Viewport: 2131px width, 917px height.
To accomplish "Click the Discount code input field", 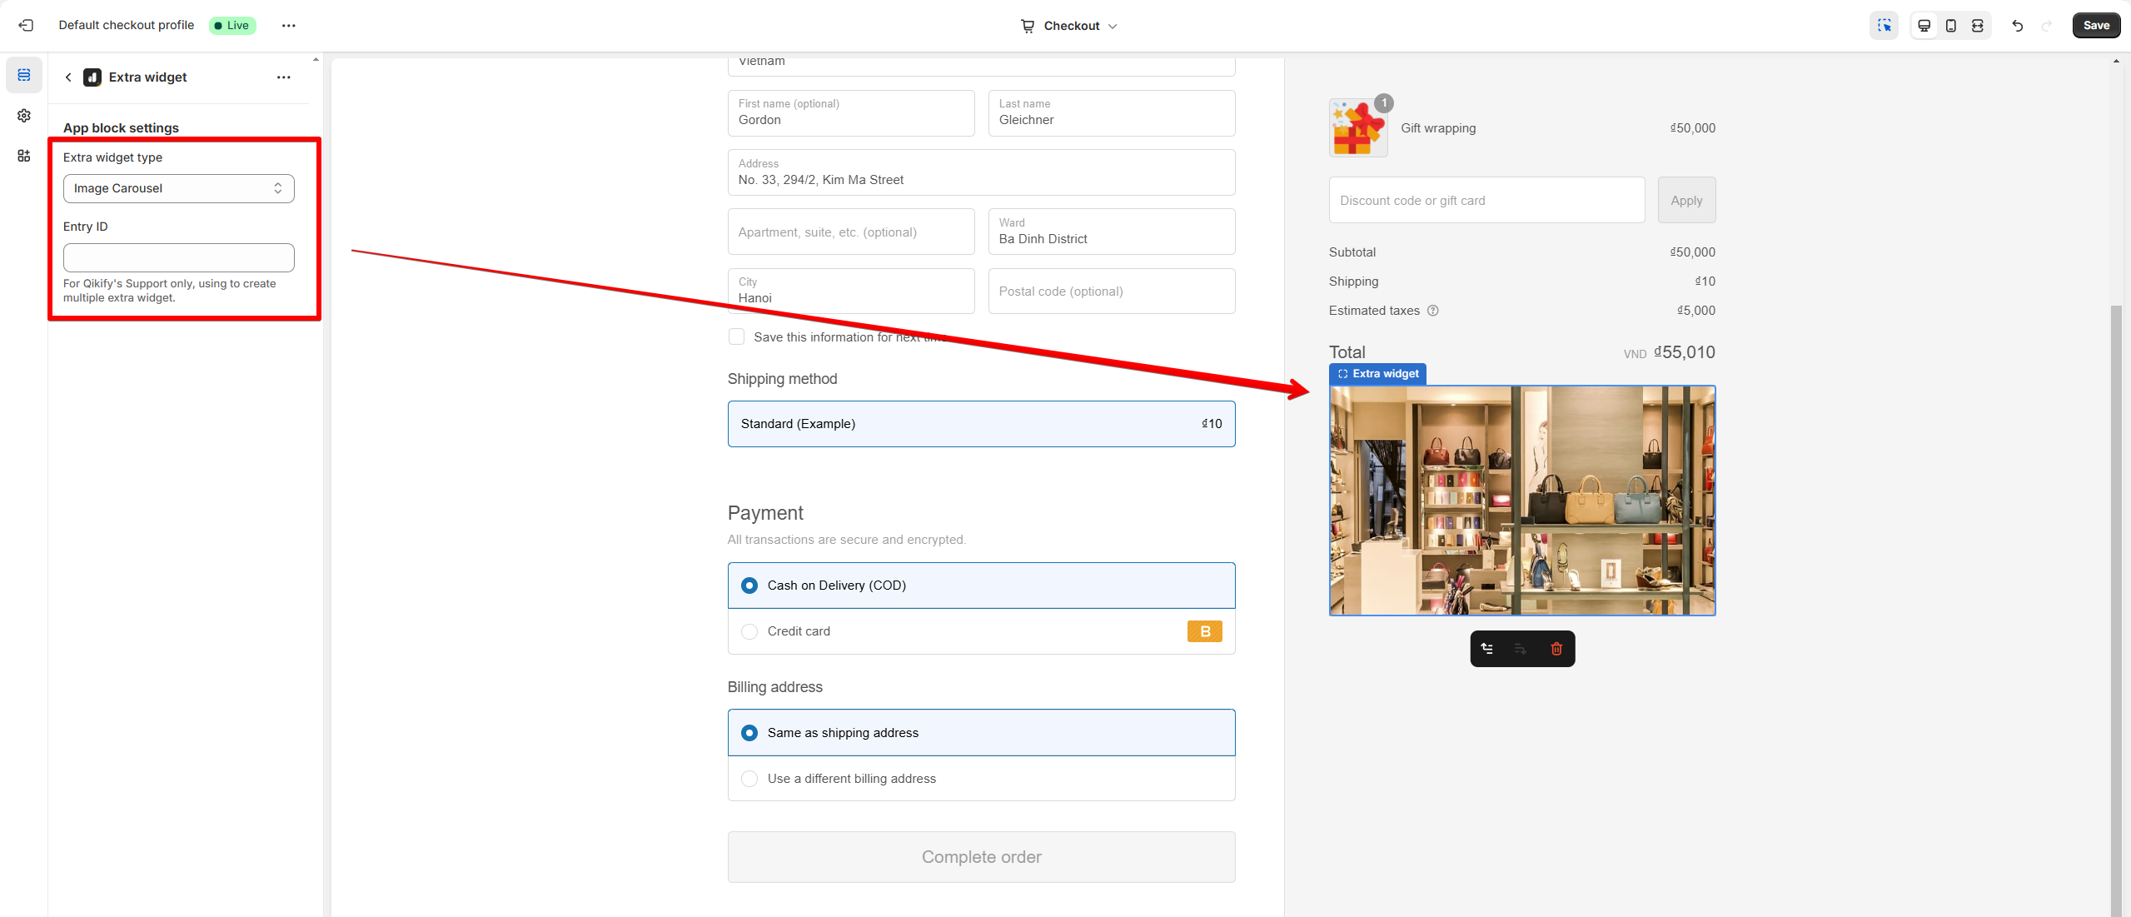I will click(x=1486, y=200).
